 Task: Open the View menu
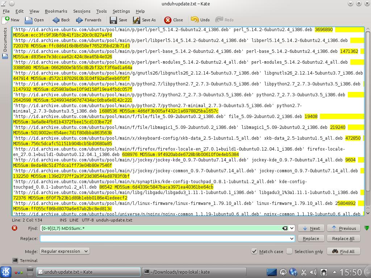[34, 11]
